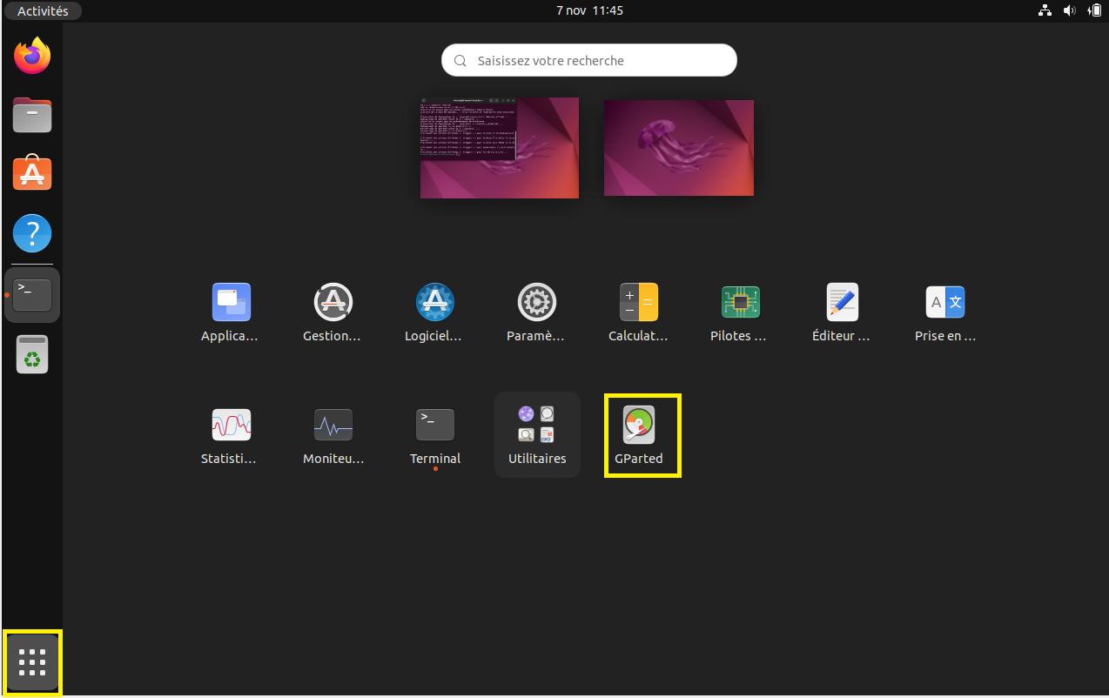The height and width of the screenshot is (698, 1109).
Task: Click the search input field
Action: (589, 61)
